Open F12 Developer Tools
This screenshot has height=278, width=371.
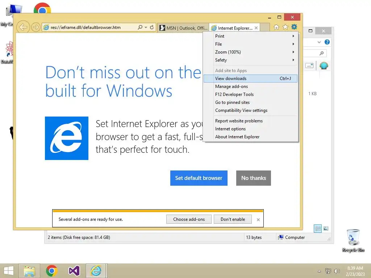pyautogui.click(x=250, y=94)
